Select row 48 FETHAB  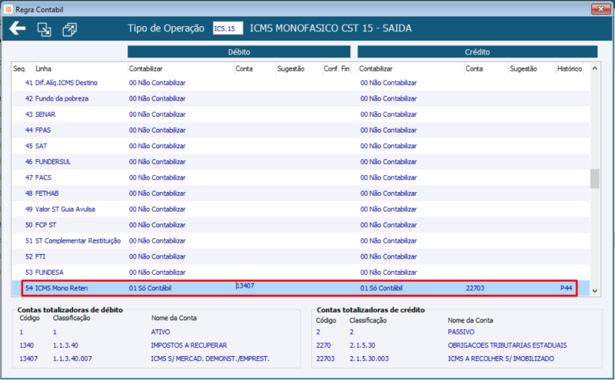coord(301,193)
